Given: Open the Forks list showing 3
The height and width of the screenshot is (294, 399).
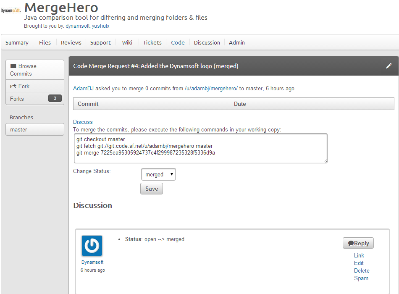Looking at the screenshot, I should pyautogui.click(x=34, y=99).
